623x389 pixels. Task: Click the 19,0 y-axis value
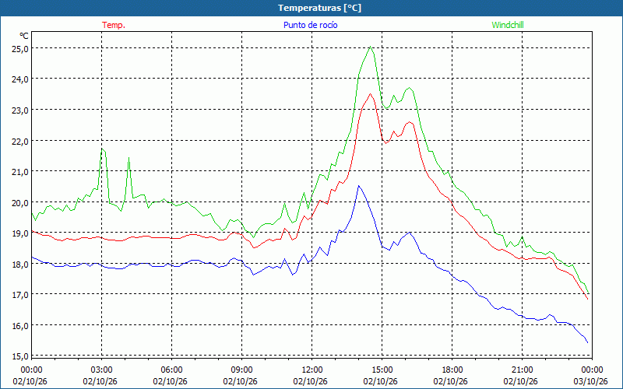[x=20, y=233]
